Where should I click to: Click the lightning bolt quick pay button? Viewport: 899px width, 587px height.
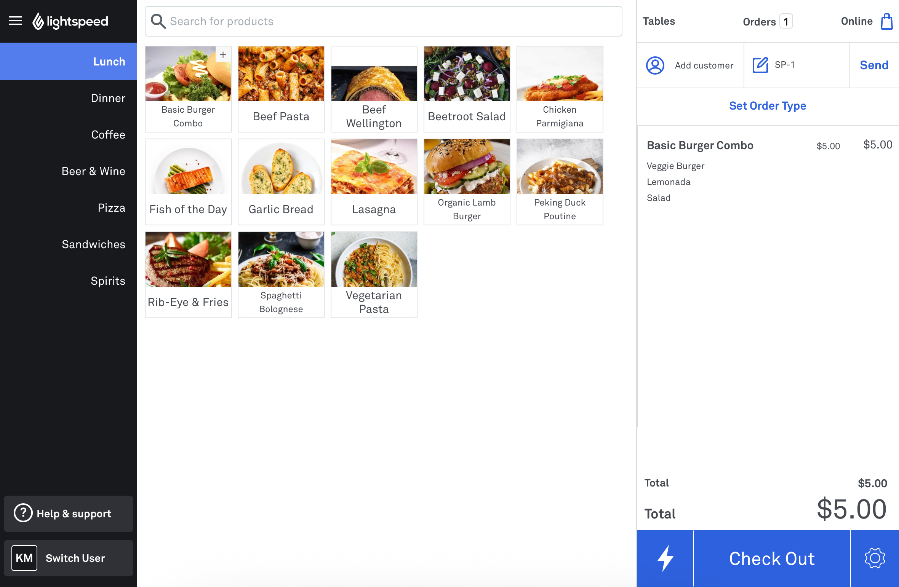tap(665, 558)
